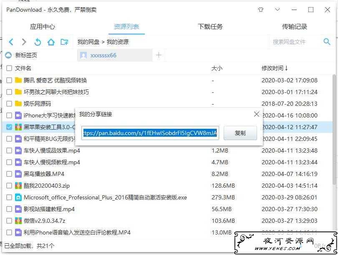
Task: Go forward with the right arrow icon
Action: tap(24, 42)
